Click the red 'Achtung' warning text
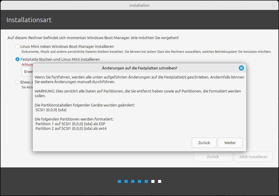Image resolution: width=279 pixels, height=196 pixels. tap(27, 64)
